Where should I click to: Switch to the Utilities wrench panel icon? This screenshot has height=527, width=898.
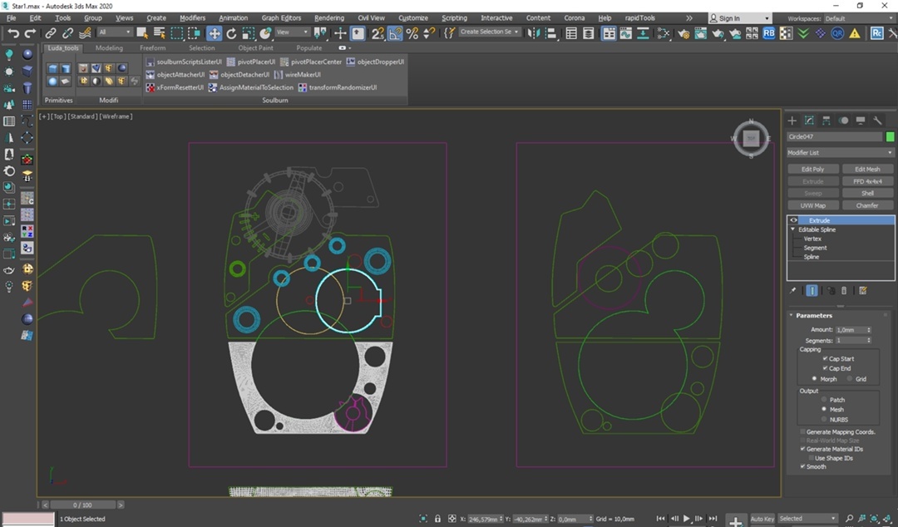(x=877, y=121)
